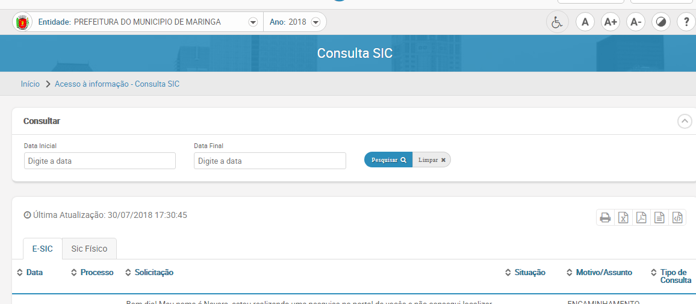Toggle high contrast mode icon
The width and height of the screenshot is (696, 304).
point(661,22)
